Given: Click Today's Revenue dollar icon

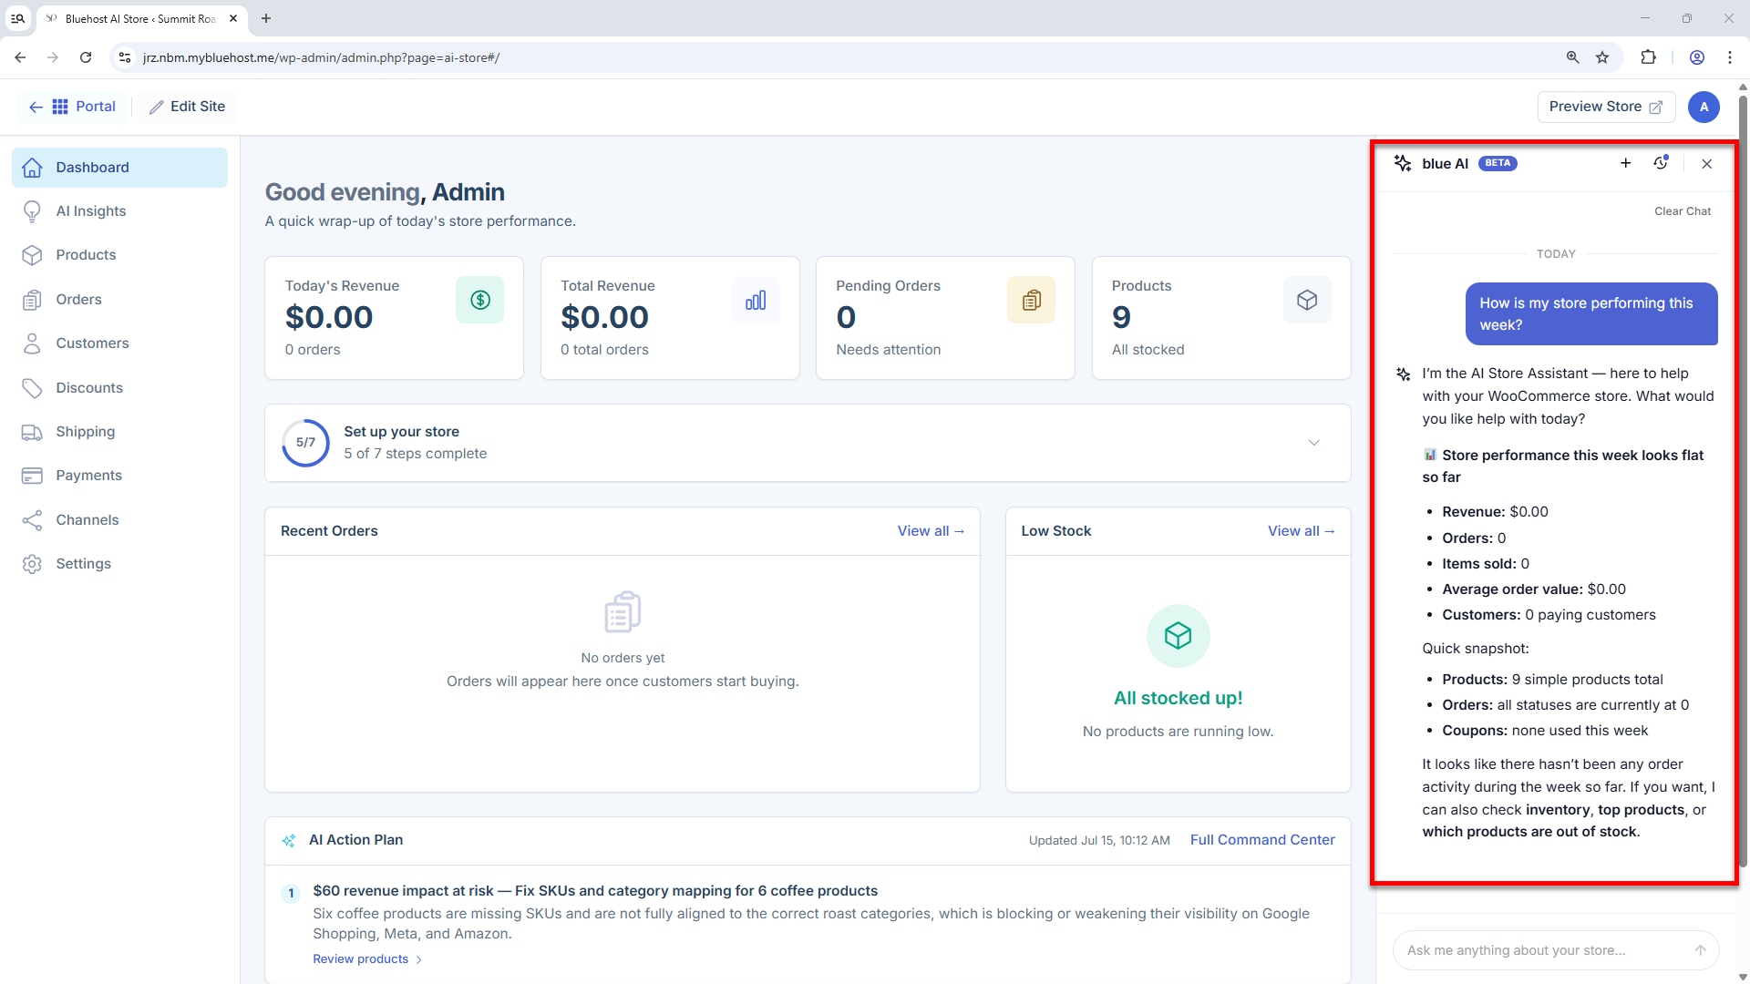Looking at the screenshot, I should [480, 300].
